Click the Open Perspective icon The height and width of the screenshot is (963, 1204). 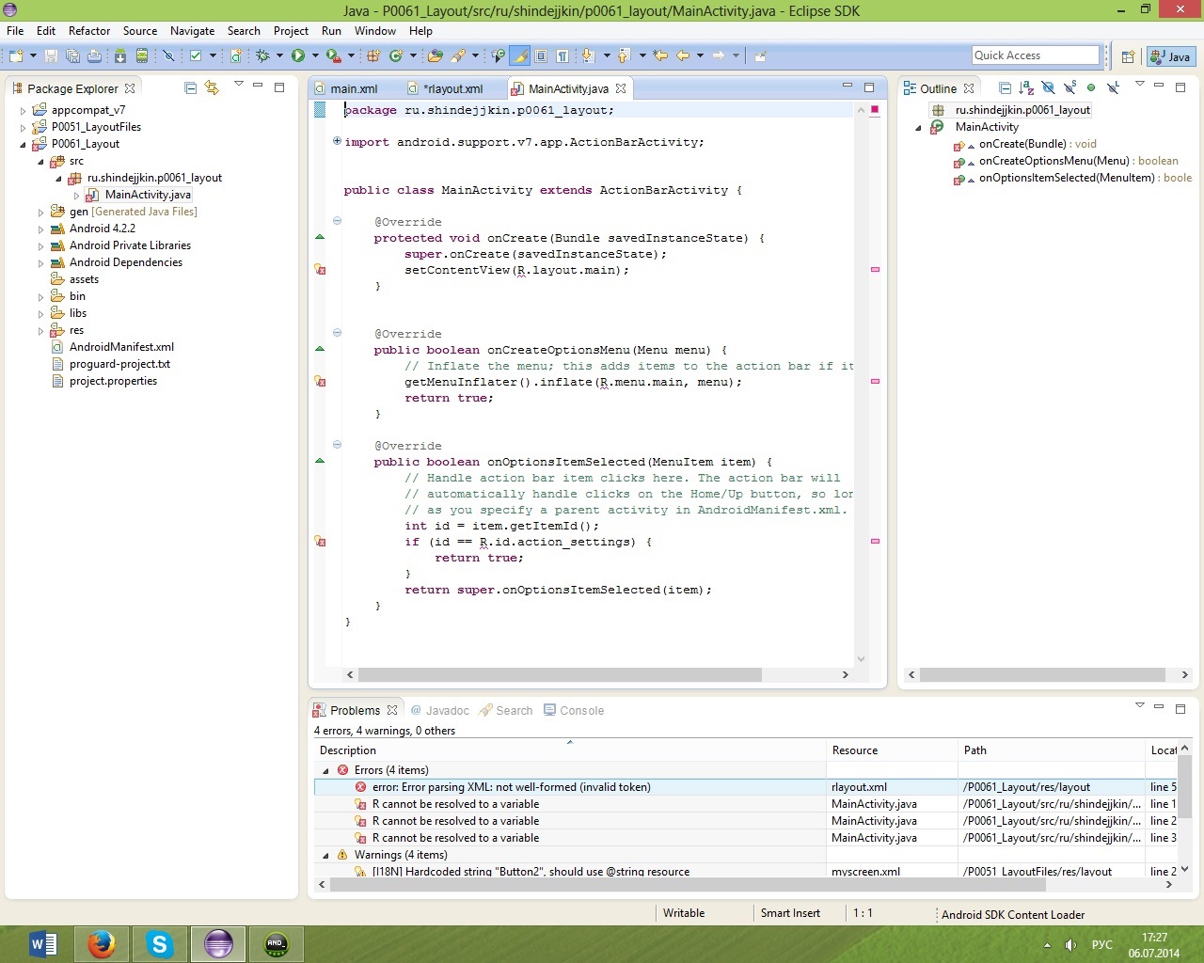pyautogui.click(x=1128, y=56)
